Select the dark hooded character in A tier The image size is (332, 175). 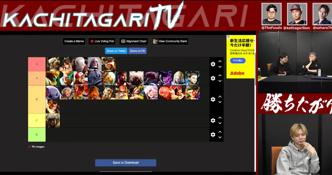tap(95, 78)
